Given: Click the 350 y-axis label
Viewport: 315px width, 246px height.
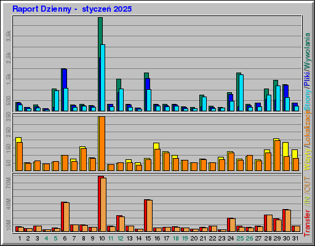Looking at the screenshot, I should pyautogui.click(x=9, y=117).
